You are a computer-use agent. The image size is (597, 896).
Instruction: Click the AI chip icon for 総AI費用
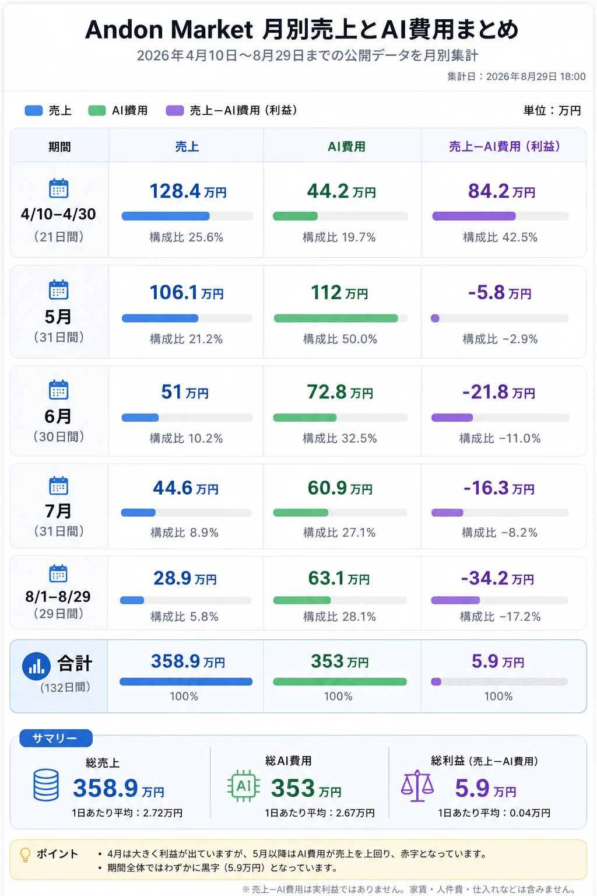(x=244, y=786)
